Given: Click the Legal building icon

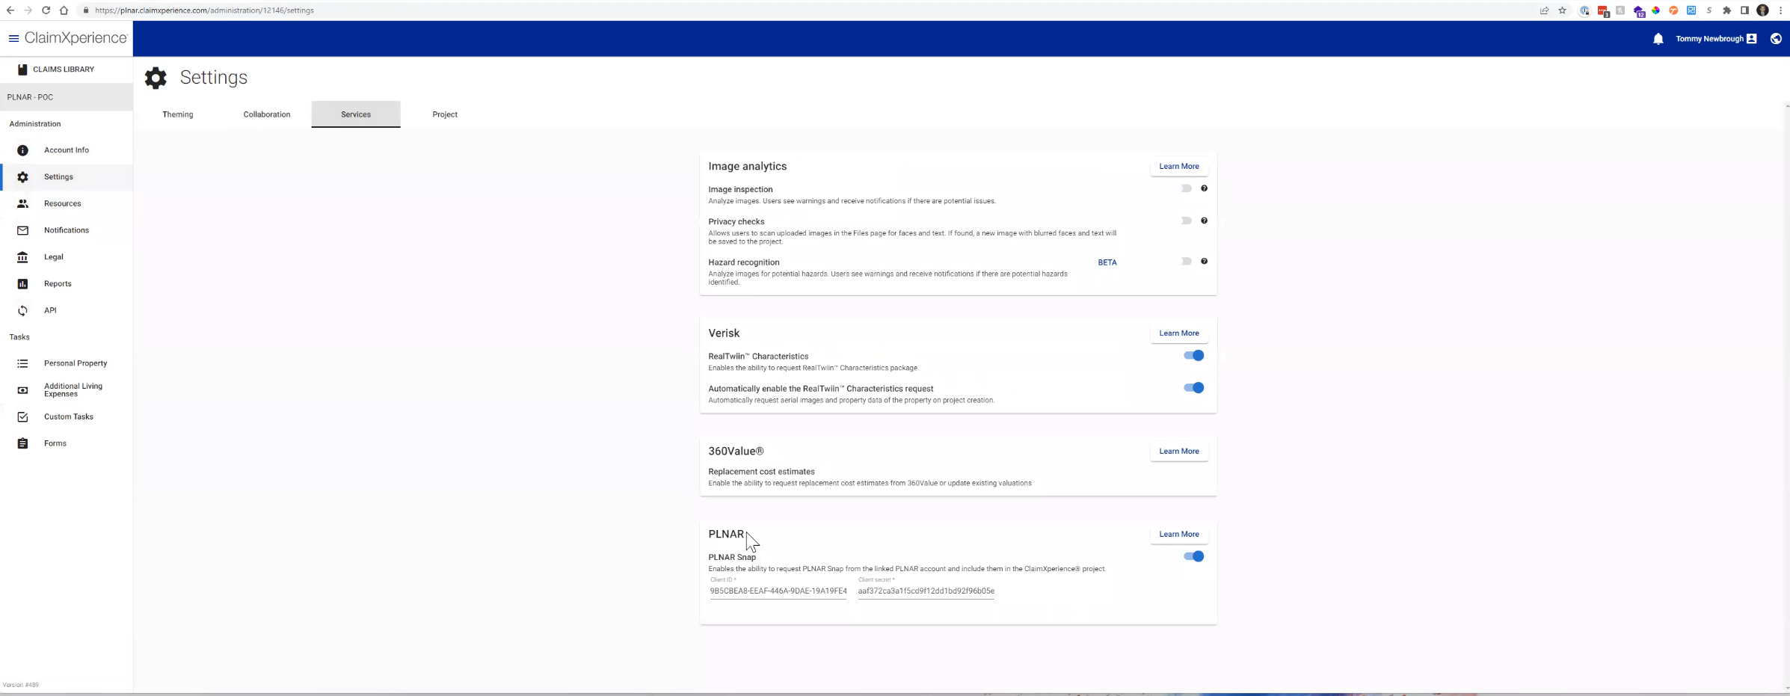Looking at the screenshot, I should point(22,257).
